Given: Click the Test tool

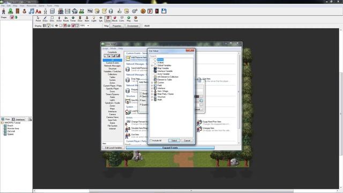Looking at the screenshot, I should point(136,19).
